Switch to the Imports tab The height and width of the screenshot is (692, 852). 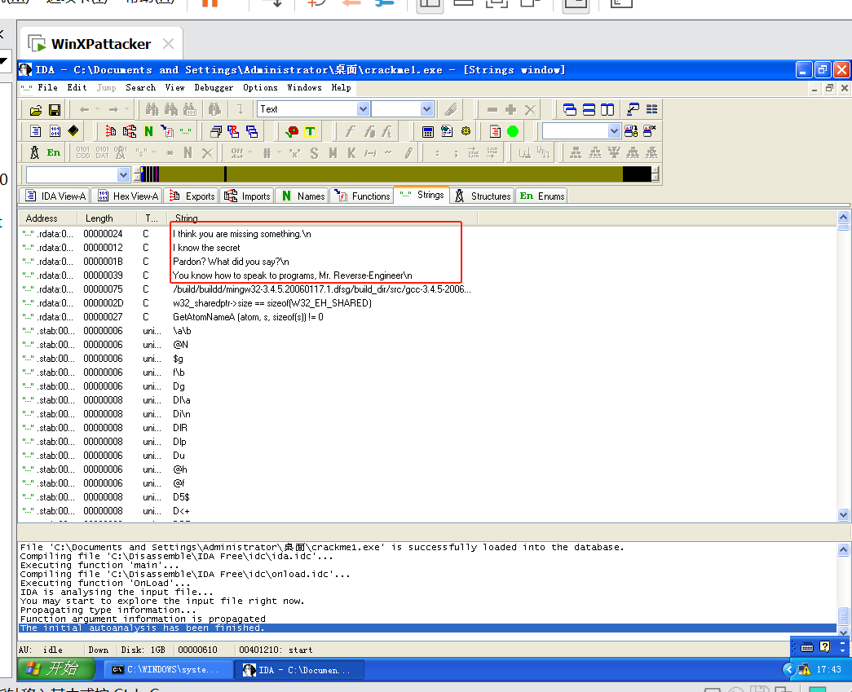coord(247,196)
